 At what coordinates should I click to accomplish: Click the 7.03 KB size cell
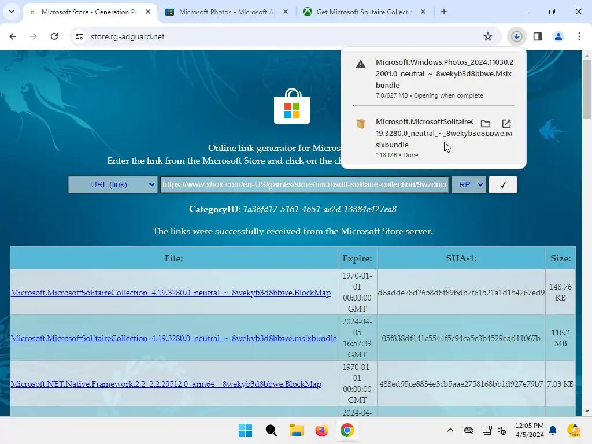point(560,384)
